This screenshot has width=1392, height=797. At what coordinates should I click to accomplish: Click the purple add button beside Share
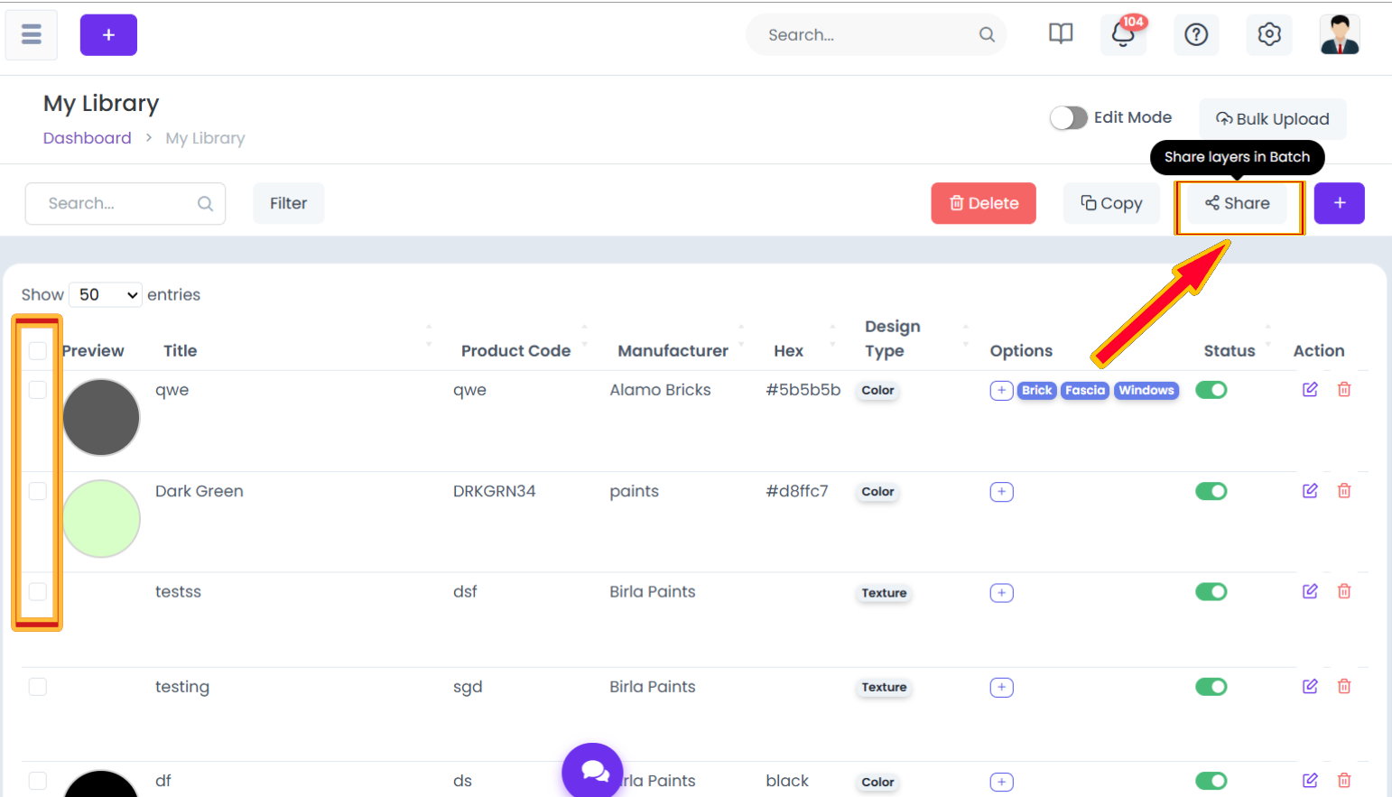coord(1339,203)
